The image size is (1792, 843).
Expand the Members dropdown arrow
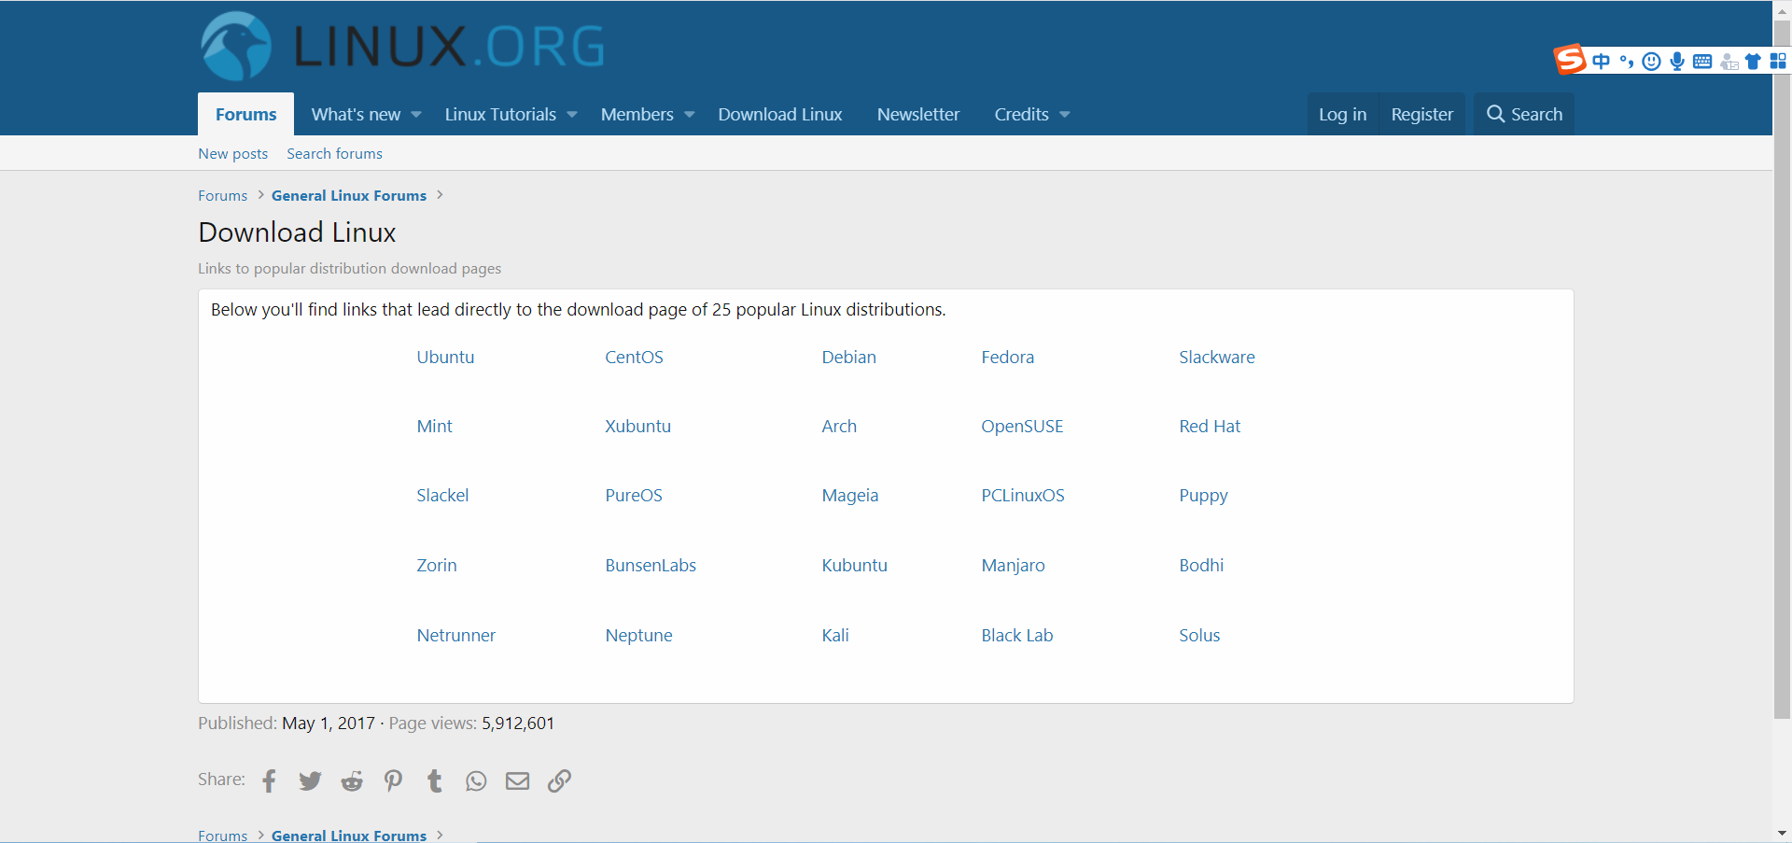tap(690, 115)
